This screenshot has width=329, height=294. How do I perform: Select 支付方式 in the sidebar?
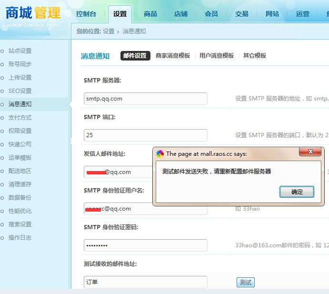tap(20, 118)
